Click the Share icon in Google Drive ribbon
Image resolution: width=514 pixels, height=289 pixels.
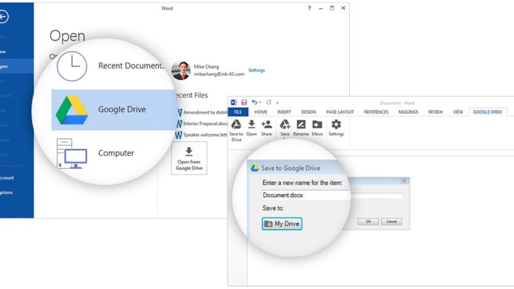pyautogui.click(x=267, y=124)
